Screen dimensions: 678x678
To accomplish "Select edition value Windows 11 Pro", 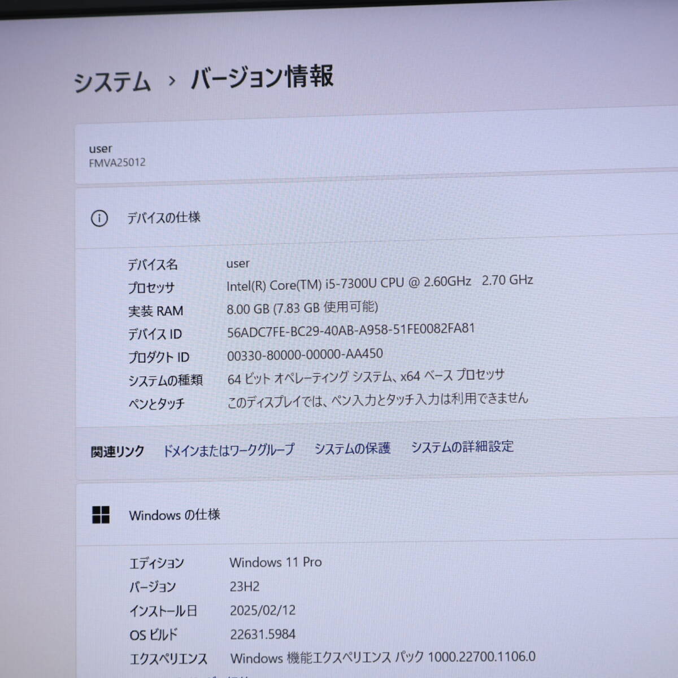I will point(276,562).
